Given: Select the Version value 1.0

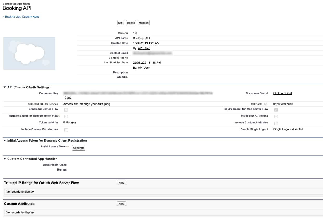Looking at the screenshot, I should [135, 33].
